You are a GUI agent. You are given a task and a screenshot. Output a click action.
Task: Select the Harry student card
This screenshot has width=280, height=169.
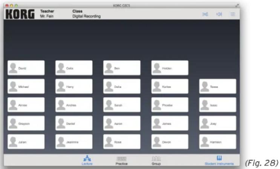coord(74,86)
